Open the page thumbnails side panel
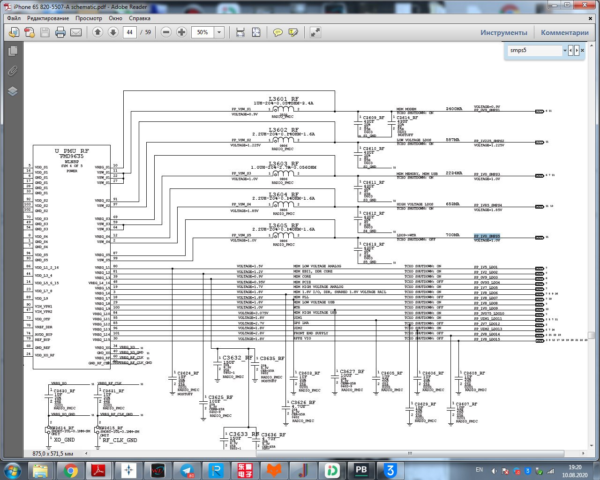This screenshot has width=600, height=480. pos(13,51)
